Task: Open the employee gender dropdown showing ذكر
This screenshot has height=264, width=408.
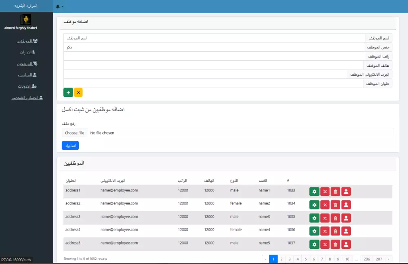Action: (214, 47)
